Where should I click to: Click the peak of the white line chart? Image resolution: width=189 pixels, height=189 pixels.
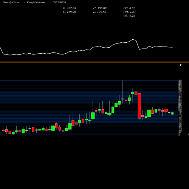tap(133, 39)
